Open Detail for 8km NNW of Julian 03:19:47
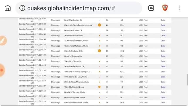Screen dimensions: 188x106 pyautogui.click(x=163, y=20)
